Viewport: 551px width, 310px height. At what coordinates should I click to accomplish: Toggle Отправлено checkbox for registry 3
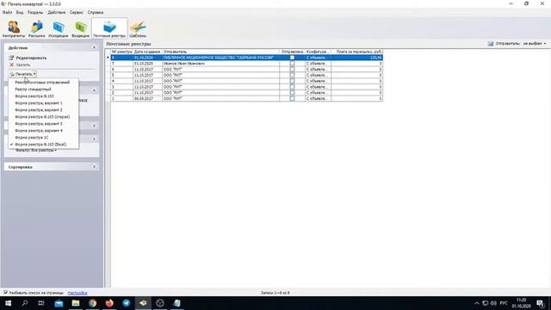point(292,87)
